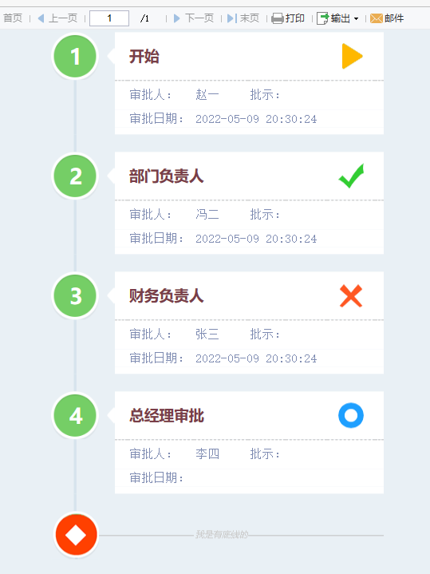Click the red X icon for 财务负责人

pos(351,296)
